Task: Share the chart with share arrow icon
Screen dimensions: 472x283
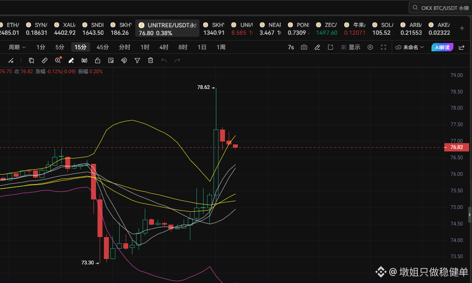Action: tap(462, 47)
